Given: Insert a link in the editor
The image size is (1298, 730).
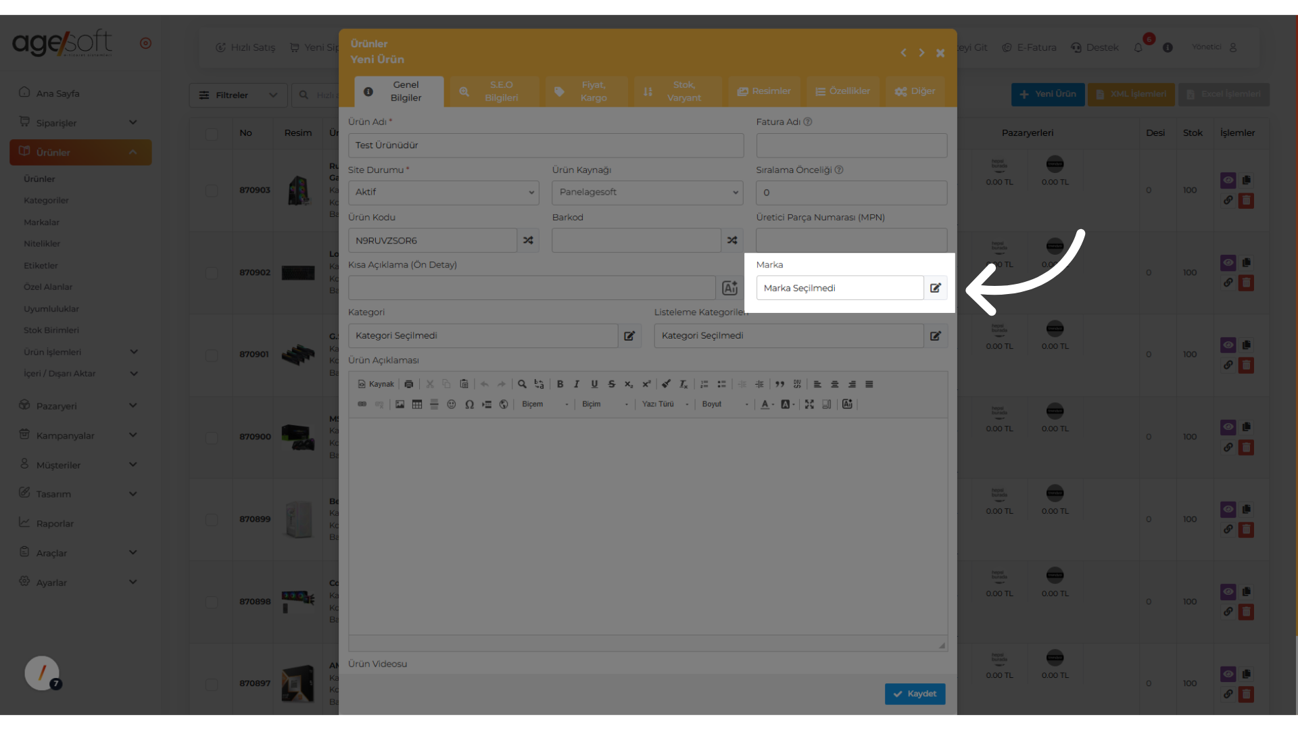Looking at the screenshot, I should (x=362, y=404).
